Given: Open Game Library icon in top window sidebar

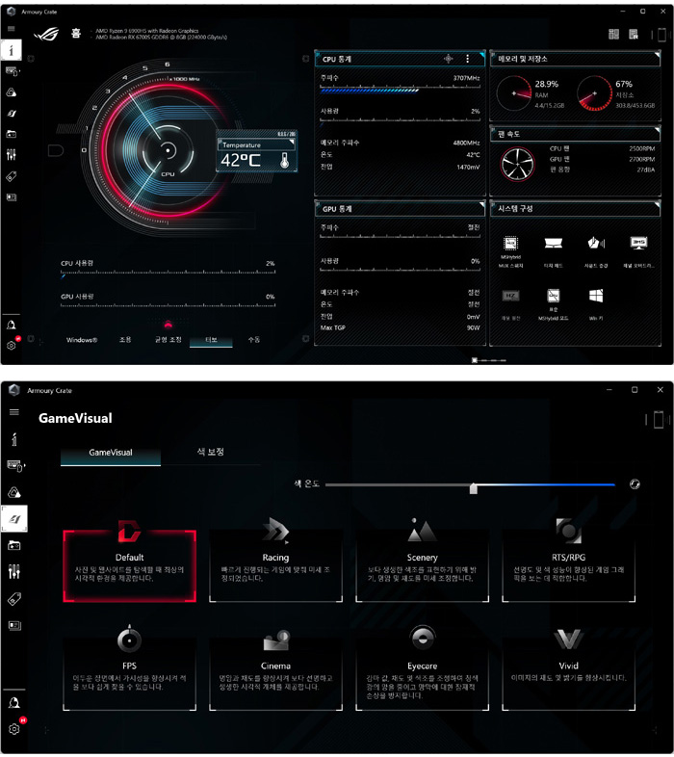Looking at the screenshot, I should pos(12,134).
